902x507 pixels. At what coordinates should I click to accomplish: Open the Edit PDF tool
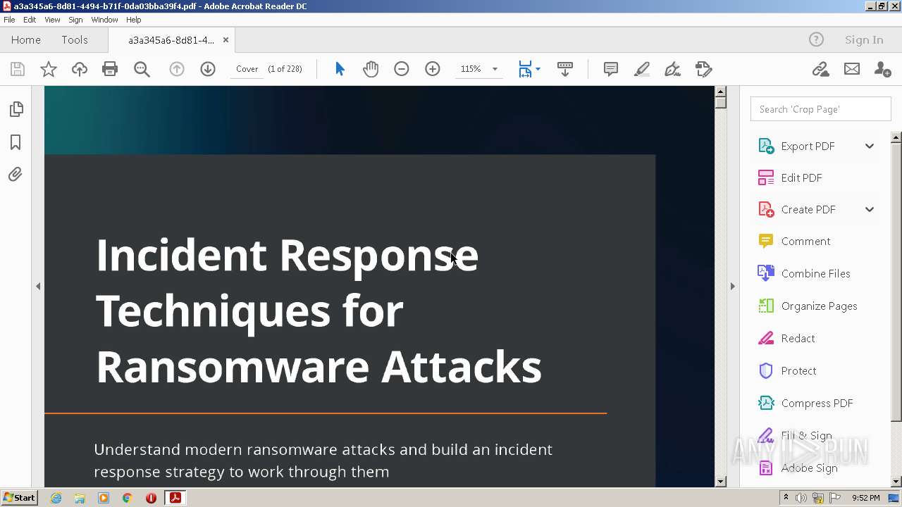[x=801, y=178]
